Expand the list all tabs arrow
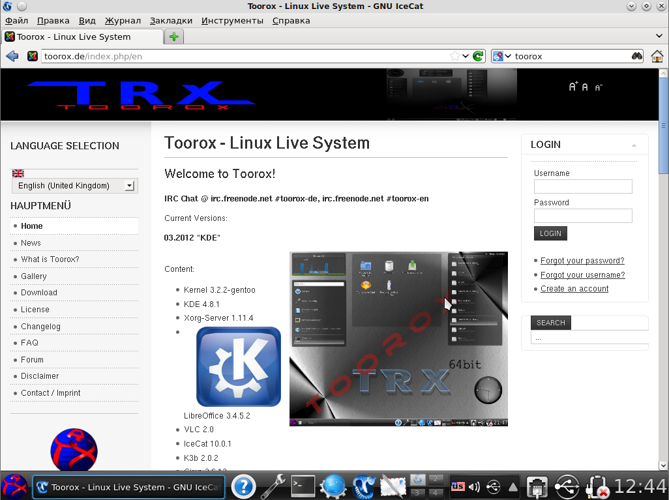Screen dimensions: 669x500 click(x=659, y=37)
